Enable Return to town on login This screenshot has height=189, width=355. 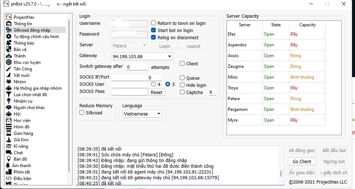click(x=153, y=23)
